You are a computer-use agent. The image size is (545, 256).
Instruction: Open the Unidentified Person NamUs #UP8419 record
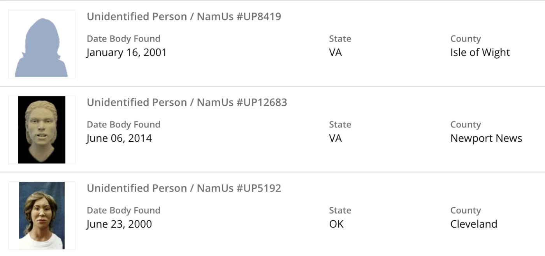click(184, 17)
